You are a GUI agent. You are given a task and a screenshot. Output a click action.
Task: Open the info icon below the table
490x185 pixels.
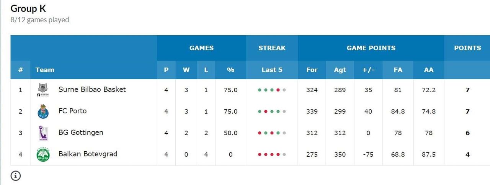pyautogui.click(x=16, y=176)
